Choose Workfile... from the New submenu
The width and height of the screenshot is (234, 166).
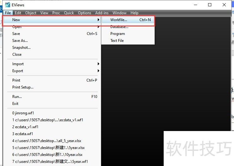click(x=128, y=20)
